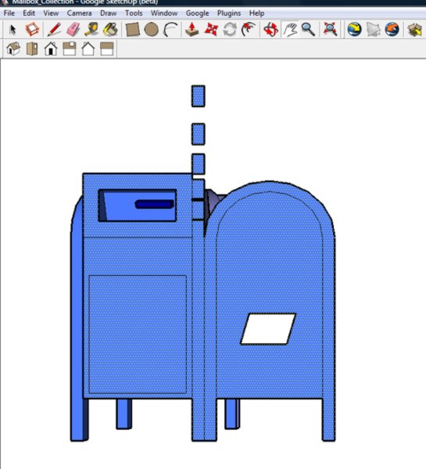Viewport: 426px width, 469px height.
Task: Click the Toggle Terrain icon
Action: tap(374, 30)
